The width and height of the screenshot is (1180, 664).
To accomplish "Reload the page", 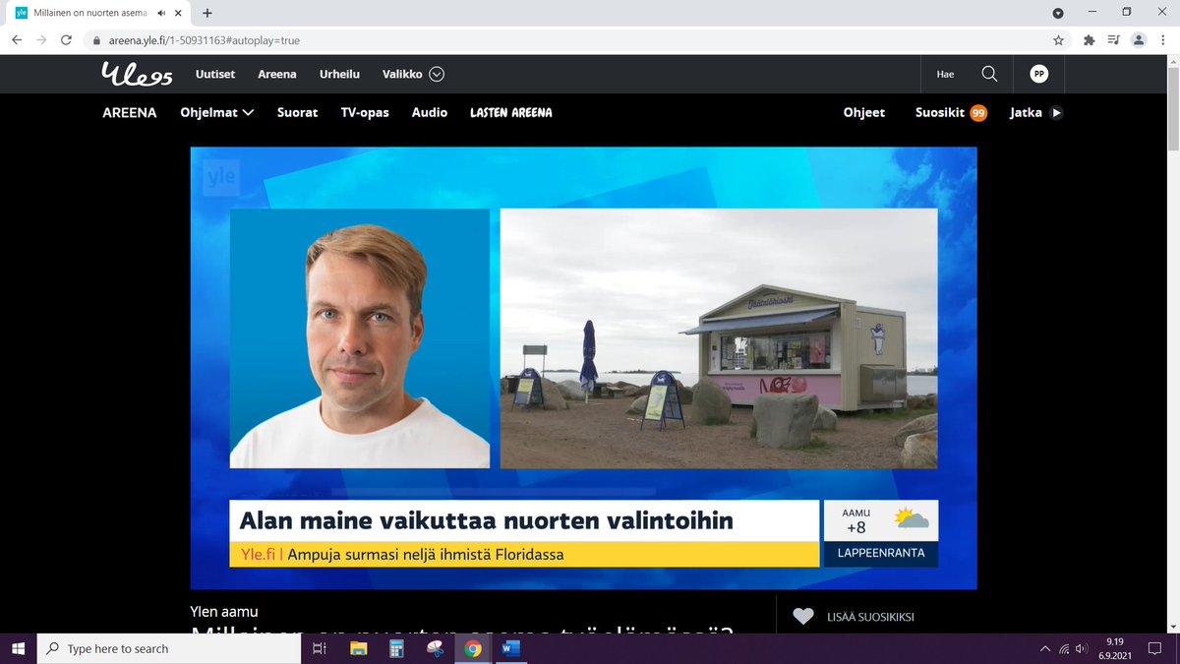I will (67, 40).
